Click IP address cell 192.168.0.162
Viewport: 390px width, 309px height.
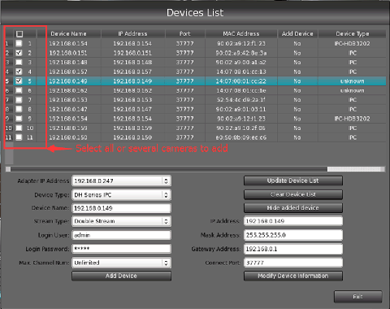(x=132, y=90)
